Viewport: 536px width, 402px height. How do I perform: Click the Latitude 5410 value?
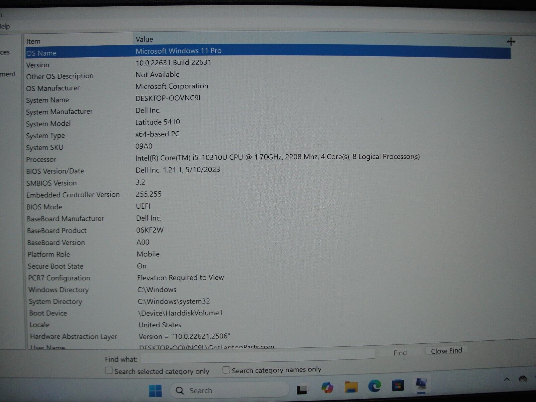[157, 122]
